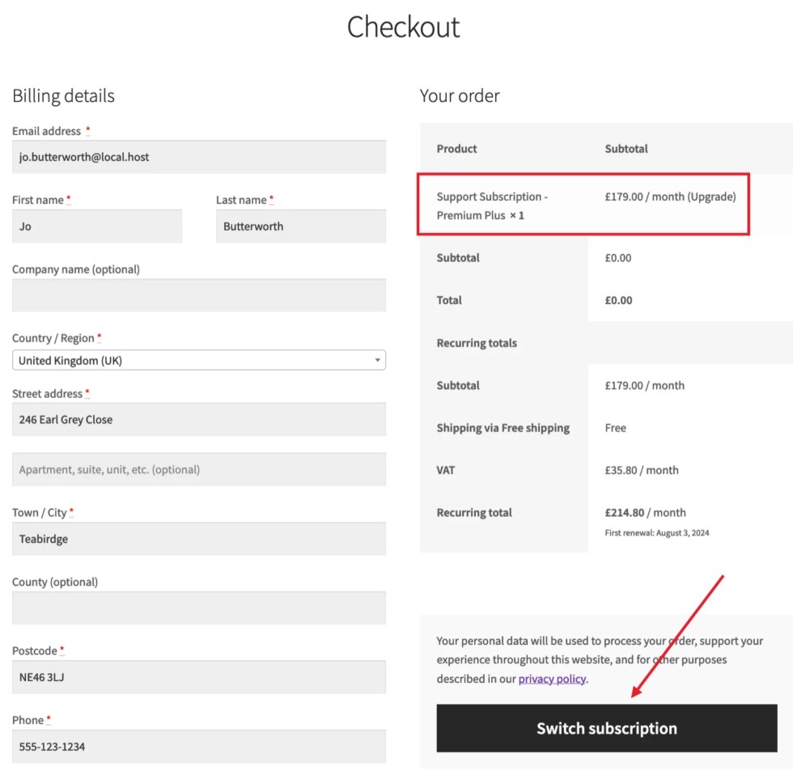Focus the Apartment, suite, unit field

point(198,469)
